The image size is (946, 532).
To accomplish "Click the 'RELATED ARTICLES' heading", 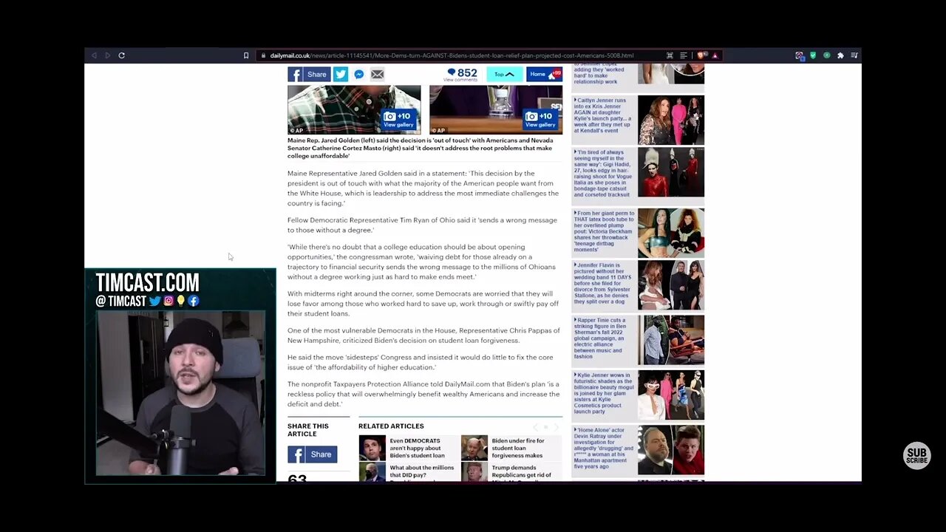I will [x=391, y=426].
